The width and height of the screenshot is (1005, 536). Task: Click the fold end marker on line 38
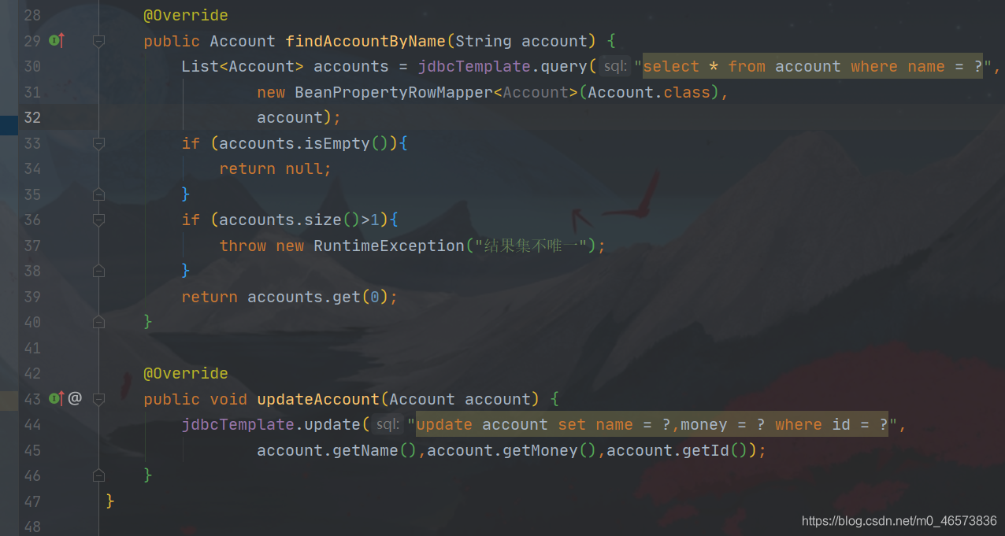(x=98, y=271)
